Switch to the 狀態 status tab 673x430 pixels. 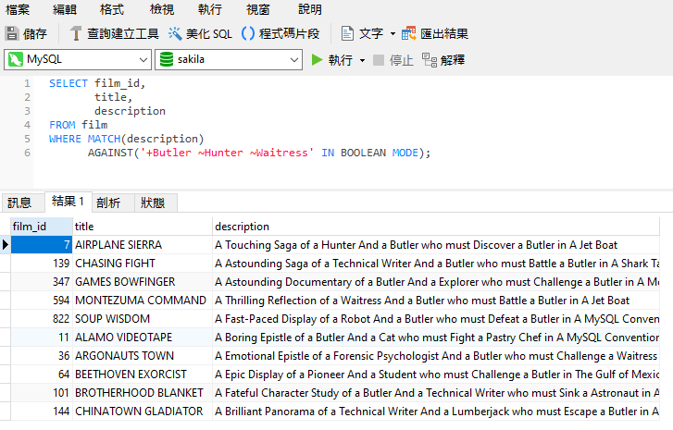point(153,203)
